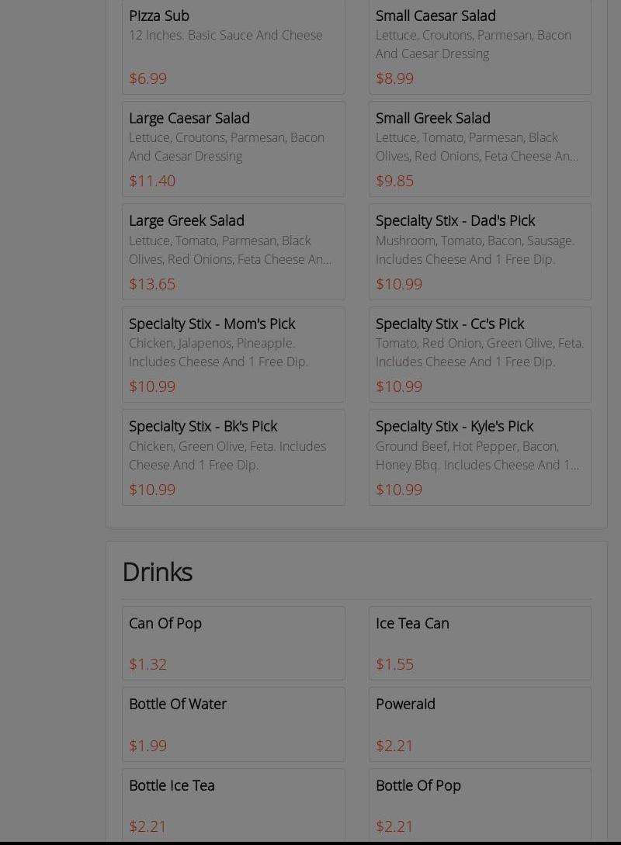Screen dimensions: 621x845
Task: Click the $11.40 price label
Action: coord(152,181)
